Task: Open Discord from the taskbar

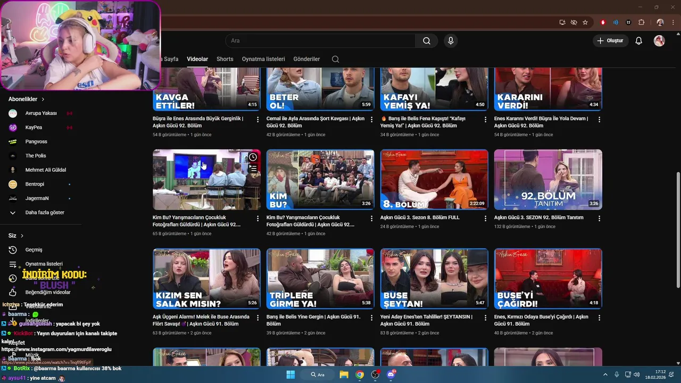Action: [x=392, y=374]
